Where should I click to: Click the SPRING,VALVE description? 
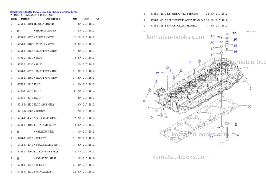tap(43, 172)
